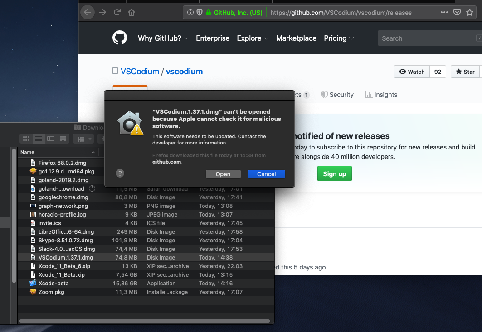The image size is (482, 332).
Task: Open the Firefox home page icon
Action: 131,13
